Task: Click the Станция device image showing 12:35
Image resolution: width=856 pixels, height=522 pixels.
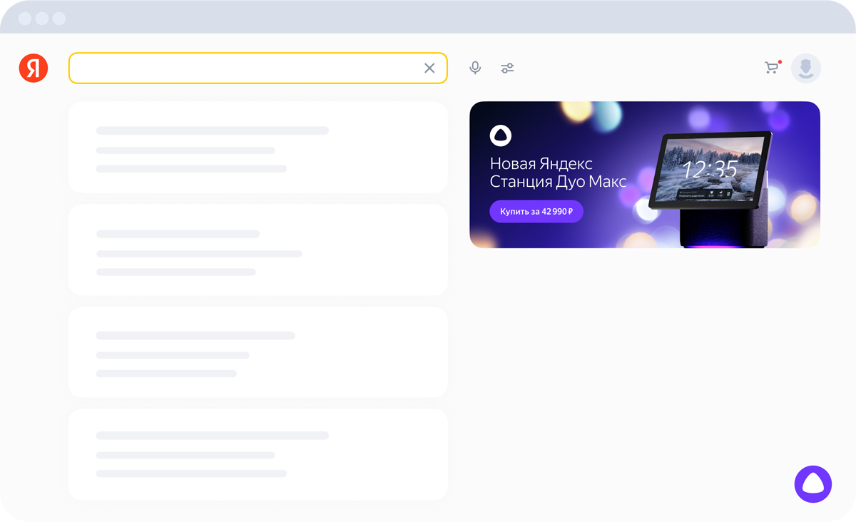Action: coord(710,189)
